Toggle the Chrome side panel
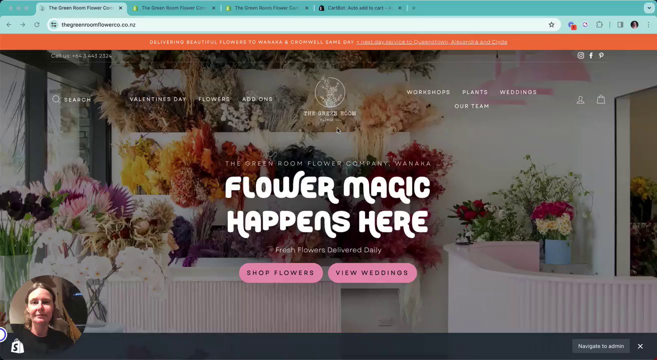This screenshot has height=360, width=657. pos(620,24)
